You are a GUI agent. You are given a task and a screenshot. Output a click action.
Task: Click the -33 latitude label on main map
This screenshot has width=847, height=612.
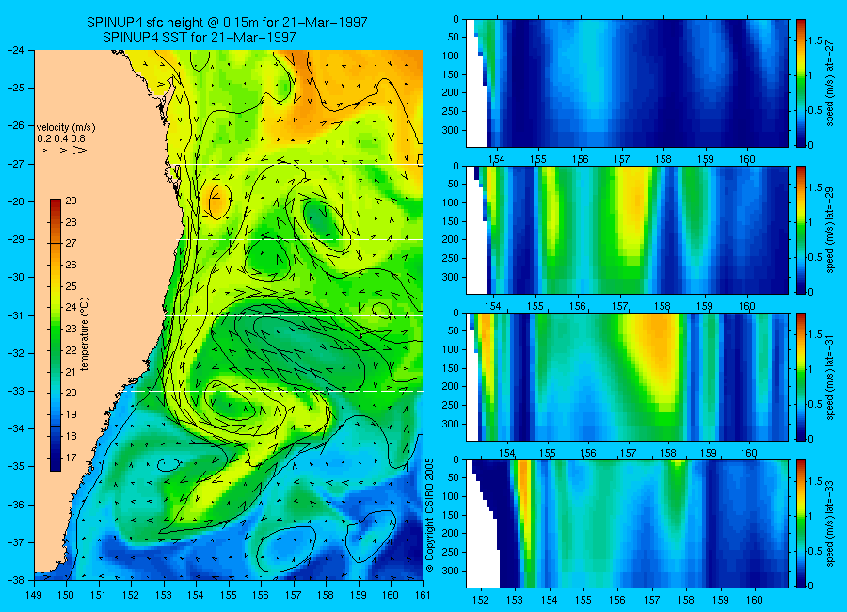(x=15, y=391)
